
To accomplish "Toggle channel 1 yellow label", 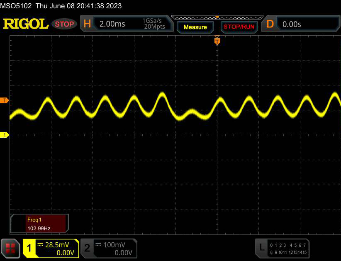I will pos(29,248).
